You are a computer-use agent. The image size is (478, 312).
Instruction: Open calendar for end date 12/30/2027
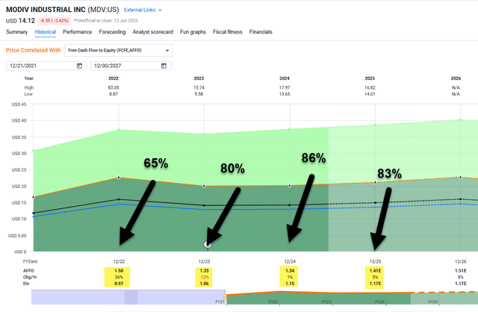164,66
